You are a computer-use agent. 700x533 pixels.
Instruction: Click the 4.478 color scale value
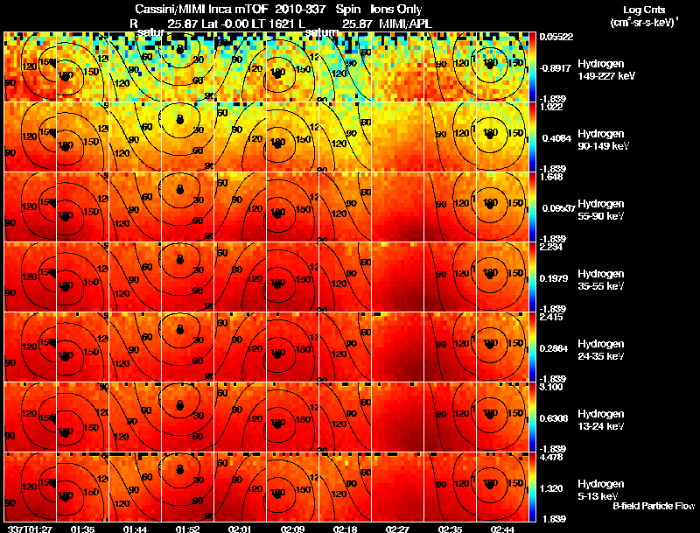tap(551, 458)
